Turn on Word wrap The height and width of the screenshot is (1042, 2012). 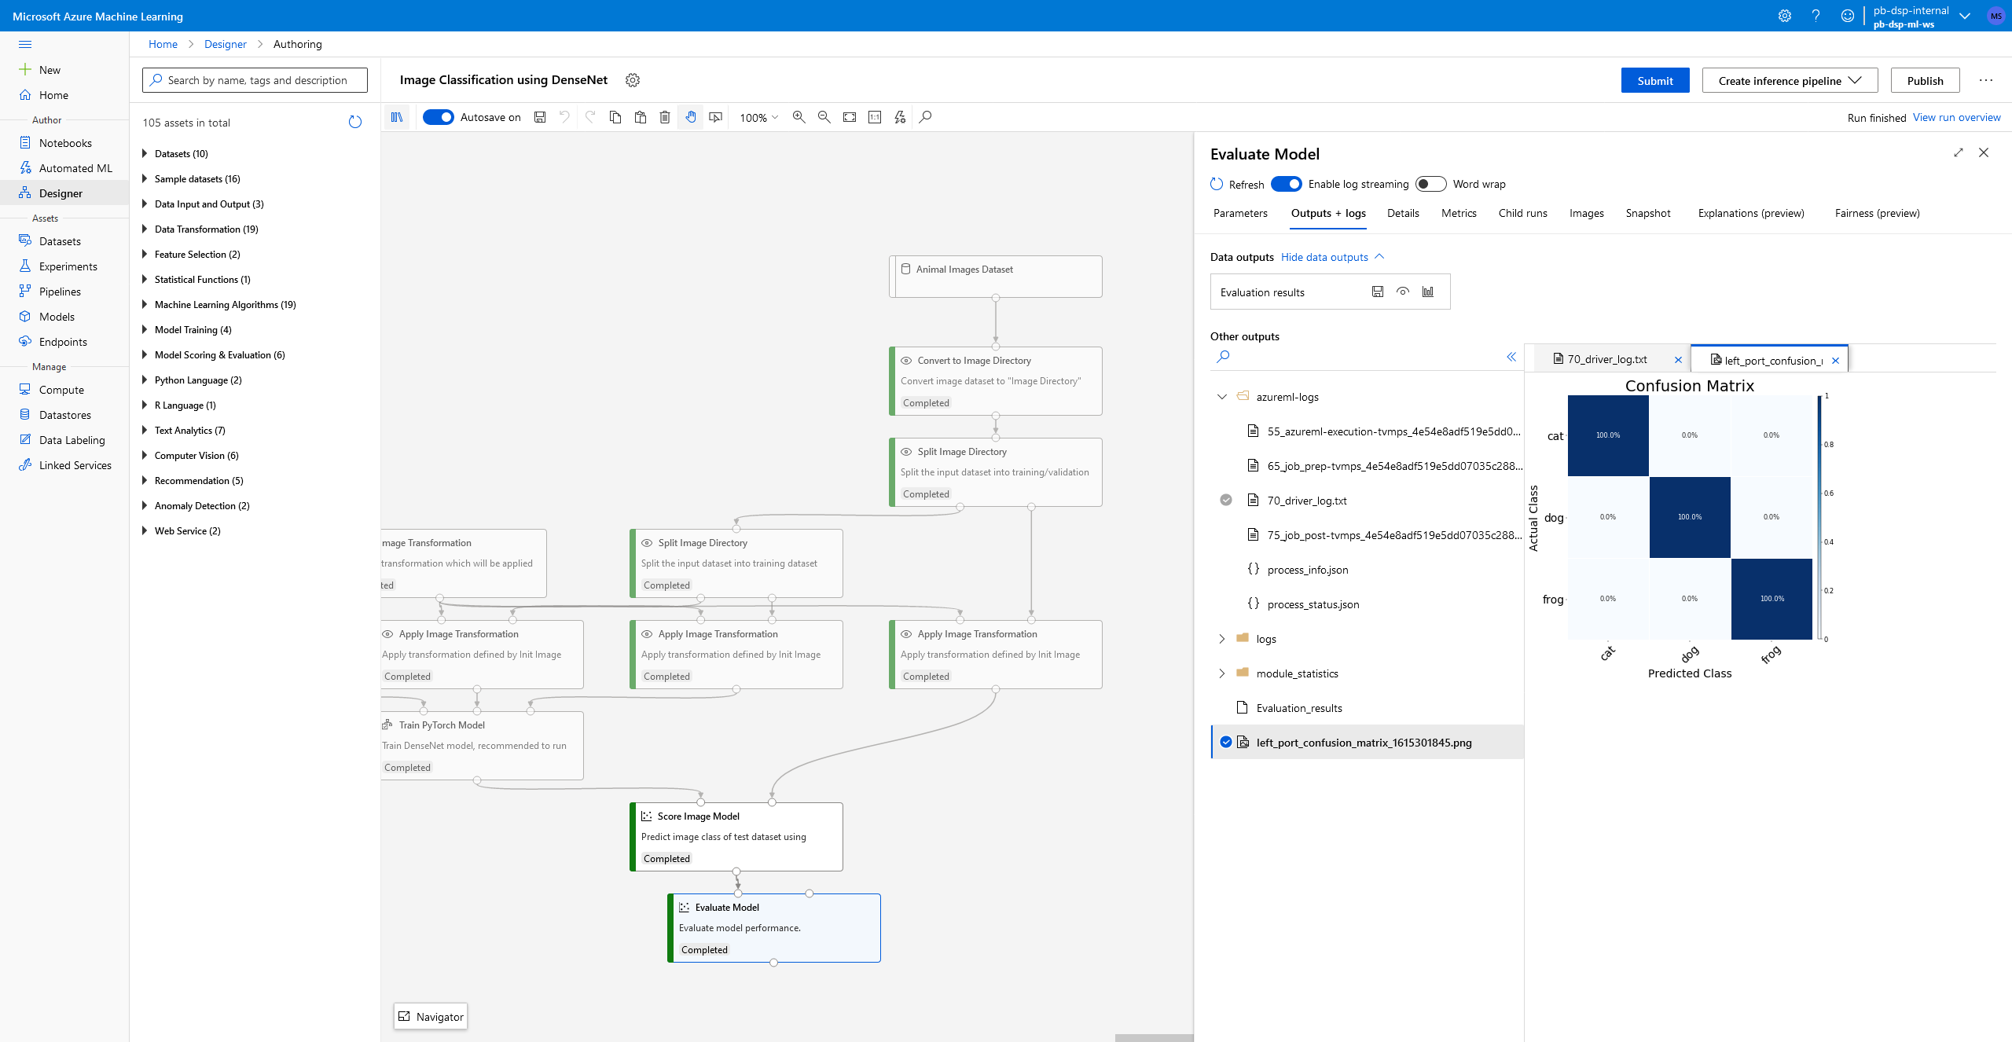pyautogui.click(x=1430, y=184)
